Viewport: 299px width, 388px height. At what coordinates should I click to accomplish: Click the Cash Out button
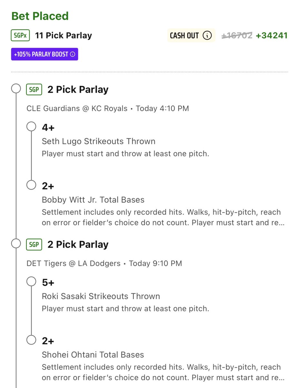[191, 35]
